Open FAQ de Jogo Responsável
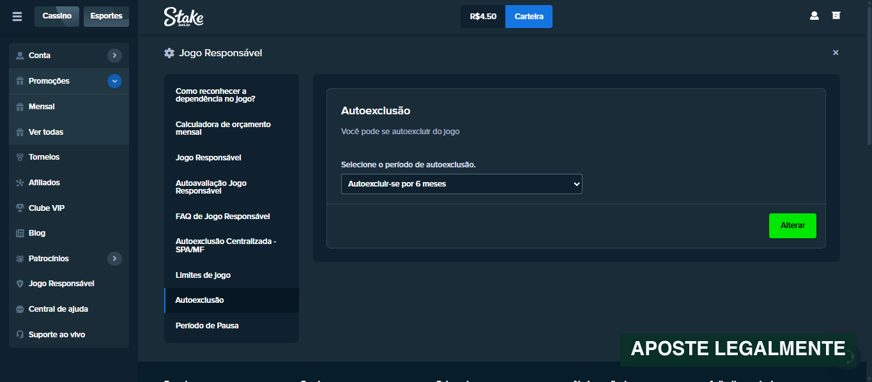The image size is (872, 382). (x=231, y=217)
